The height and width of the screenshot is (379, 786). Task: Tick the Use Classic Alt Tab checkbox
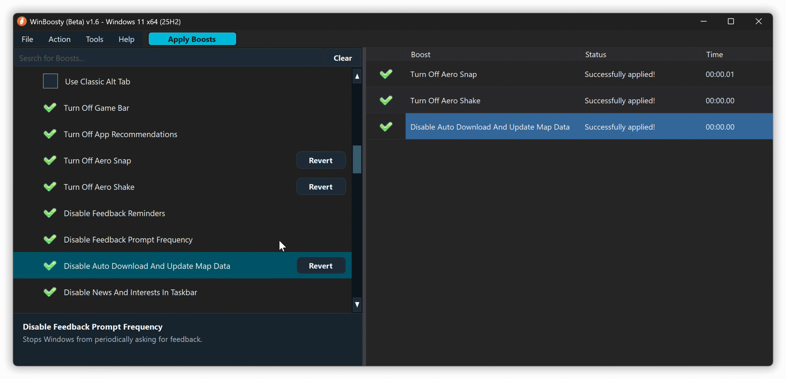pos(50,81)
